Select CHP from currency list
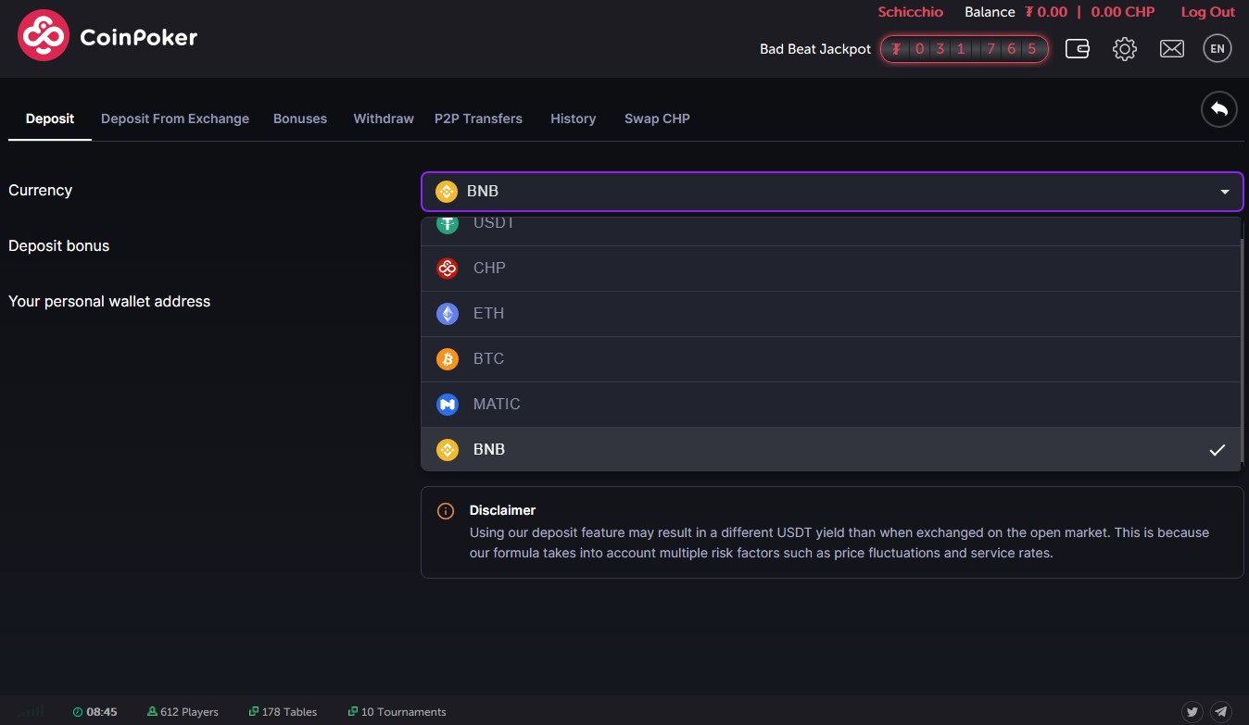The width and height of the screenshot is (1249, 725). [831, 269]
